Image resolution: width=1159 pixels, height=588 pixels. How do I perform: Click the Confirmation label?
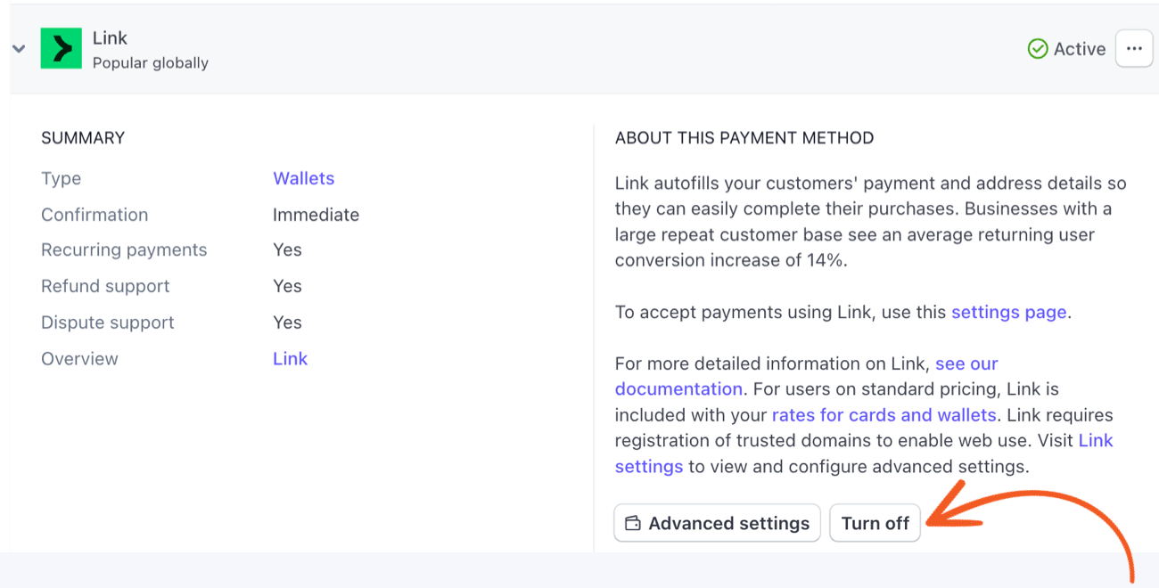tap(95, 215)
